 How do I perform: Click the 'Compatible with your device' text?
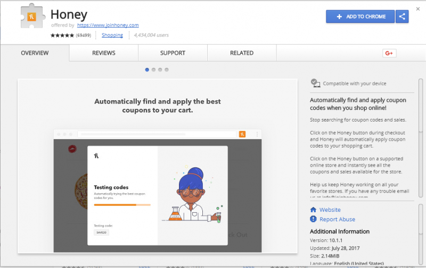[355, 83]
